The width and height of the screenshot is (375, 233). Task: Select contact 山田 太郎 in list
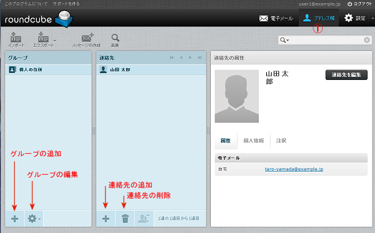pyautogui.click(x=151, y=69)
